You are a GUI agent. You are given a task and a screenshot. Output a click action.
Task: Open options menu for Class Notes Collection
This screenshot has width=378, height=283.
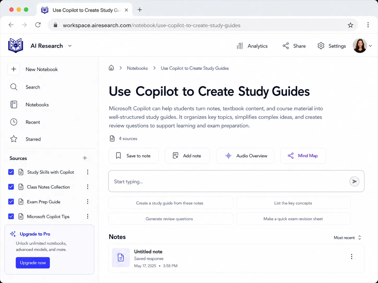tap(88, 187)
